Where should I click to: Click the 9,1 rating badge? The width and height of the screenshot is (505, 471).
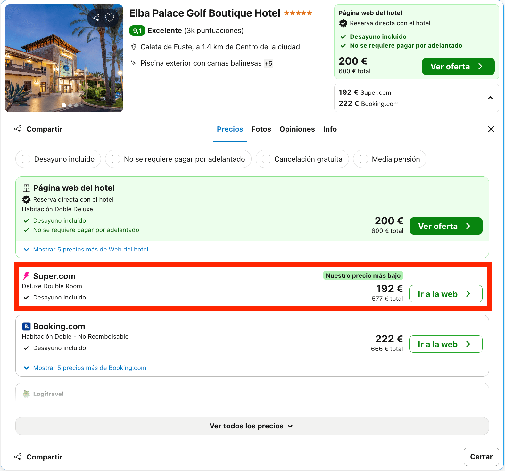point(137,30)
